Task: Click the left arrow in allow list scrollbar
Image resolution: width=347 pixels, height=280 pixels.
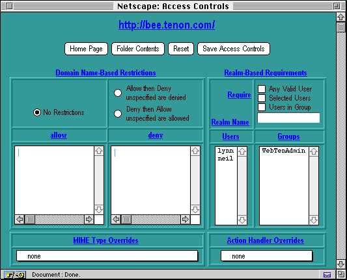Action: coord(20,220)
